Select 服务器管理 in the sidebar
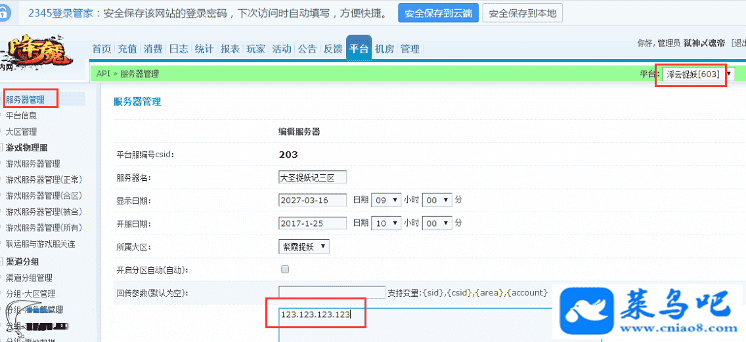 click(26, 100)
